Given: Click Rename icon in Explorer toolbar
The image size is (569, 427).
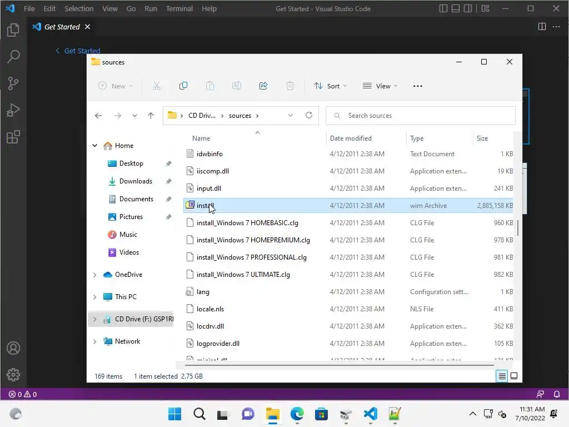Looking at the screenshot, I should tap(237, 86).
